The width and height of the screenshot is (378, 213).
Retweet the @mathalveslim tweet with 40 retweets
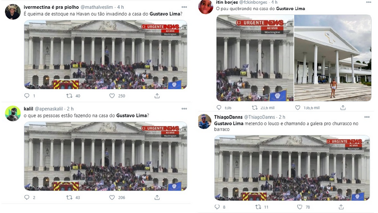click(x=69, y=96)
